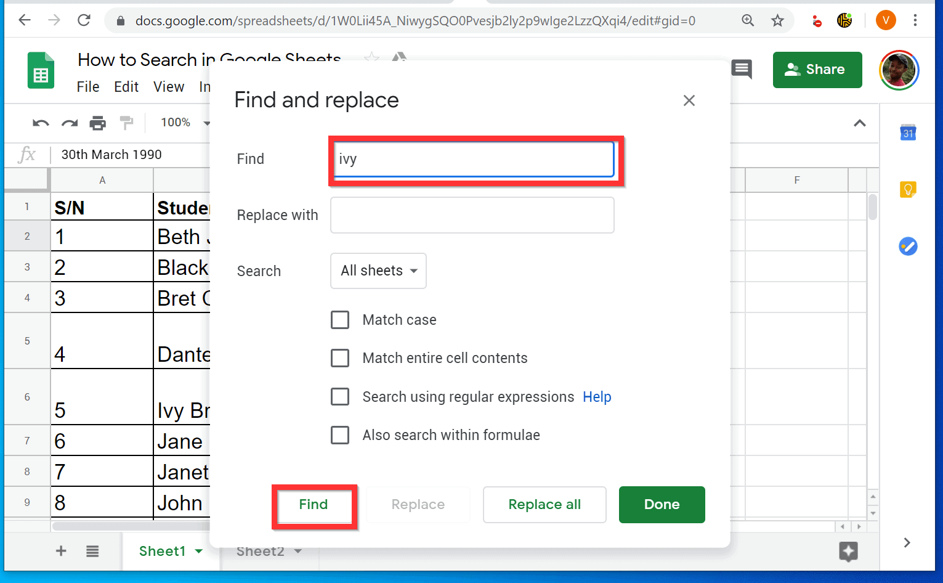Open the View menu
943x583 pixels.
pyautogui.click(x=169, y=87)
